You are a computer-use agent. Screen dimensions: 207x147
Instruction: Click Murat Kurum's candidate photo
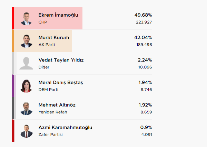(26, 41)
